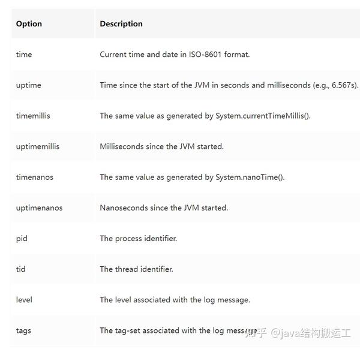Click the System.currentTimeMillis() description

pos(205,116)
